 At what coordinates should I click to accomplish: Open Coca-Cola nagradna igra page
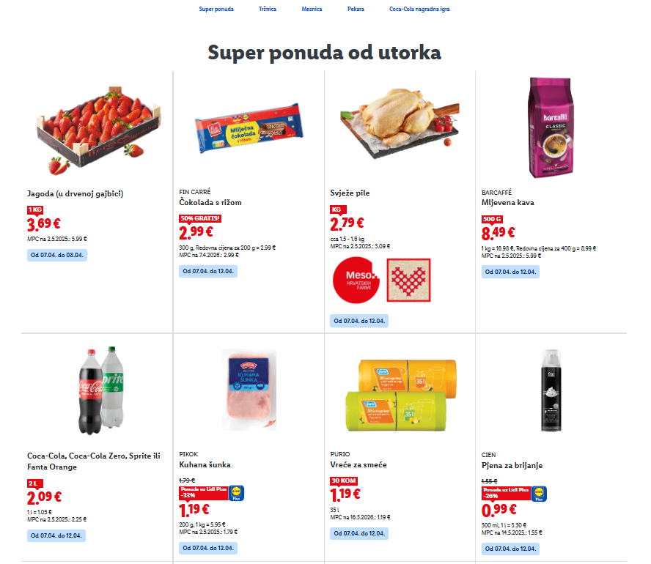coord(419,10)
